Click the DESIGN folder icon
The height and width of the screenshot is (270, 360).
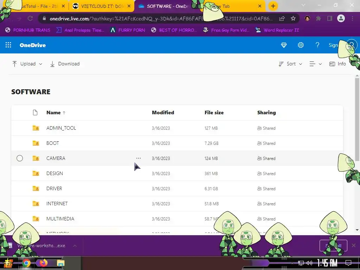(36, 173)
